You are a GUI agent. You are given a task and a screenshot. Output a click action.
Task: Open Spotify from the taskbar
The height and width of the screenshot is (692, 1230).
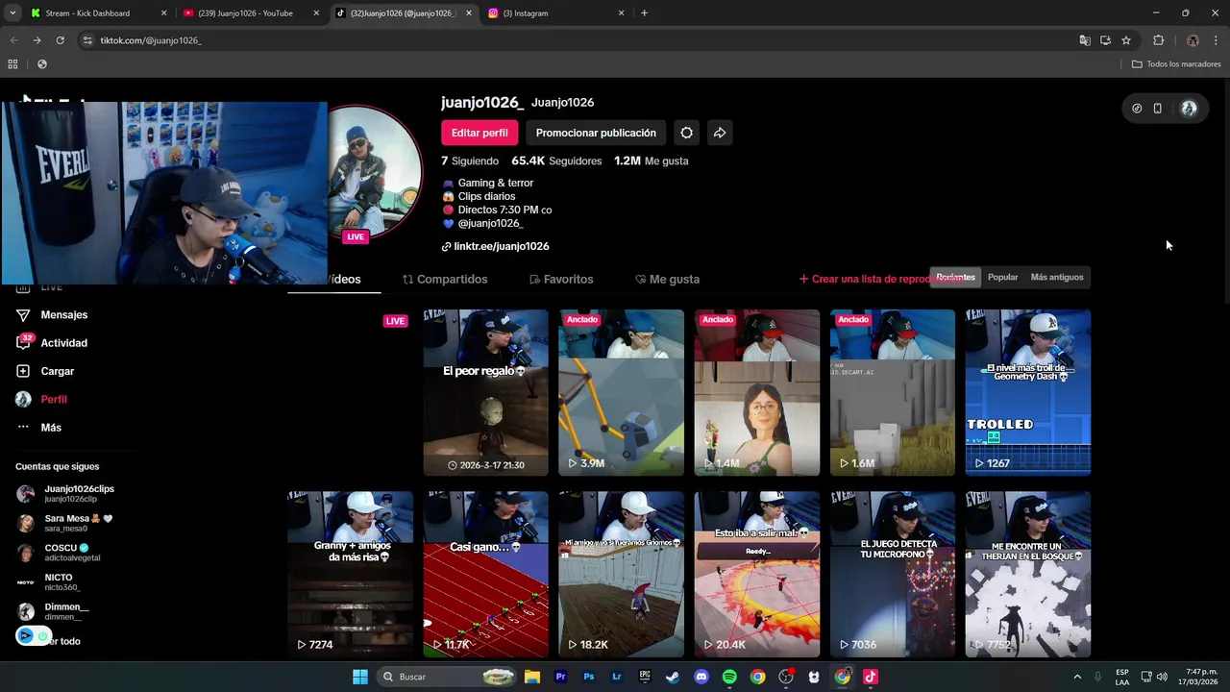coord(729,677)
